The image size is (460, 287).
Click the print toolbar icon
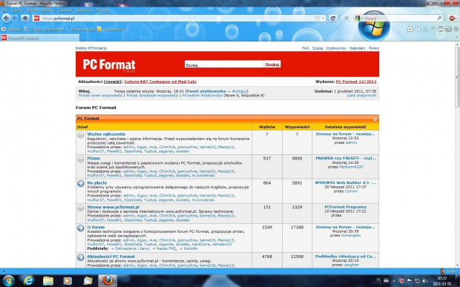tap(441, 29)
